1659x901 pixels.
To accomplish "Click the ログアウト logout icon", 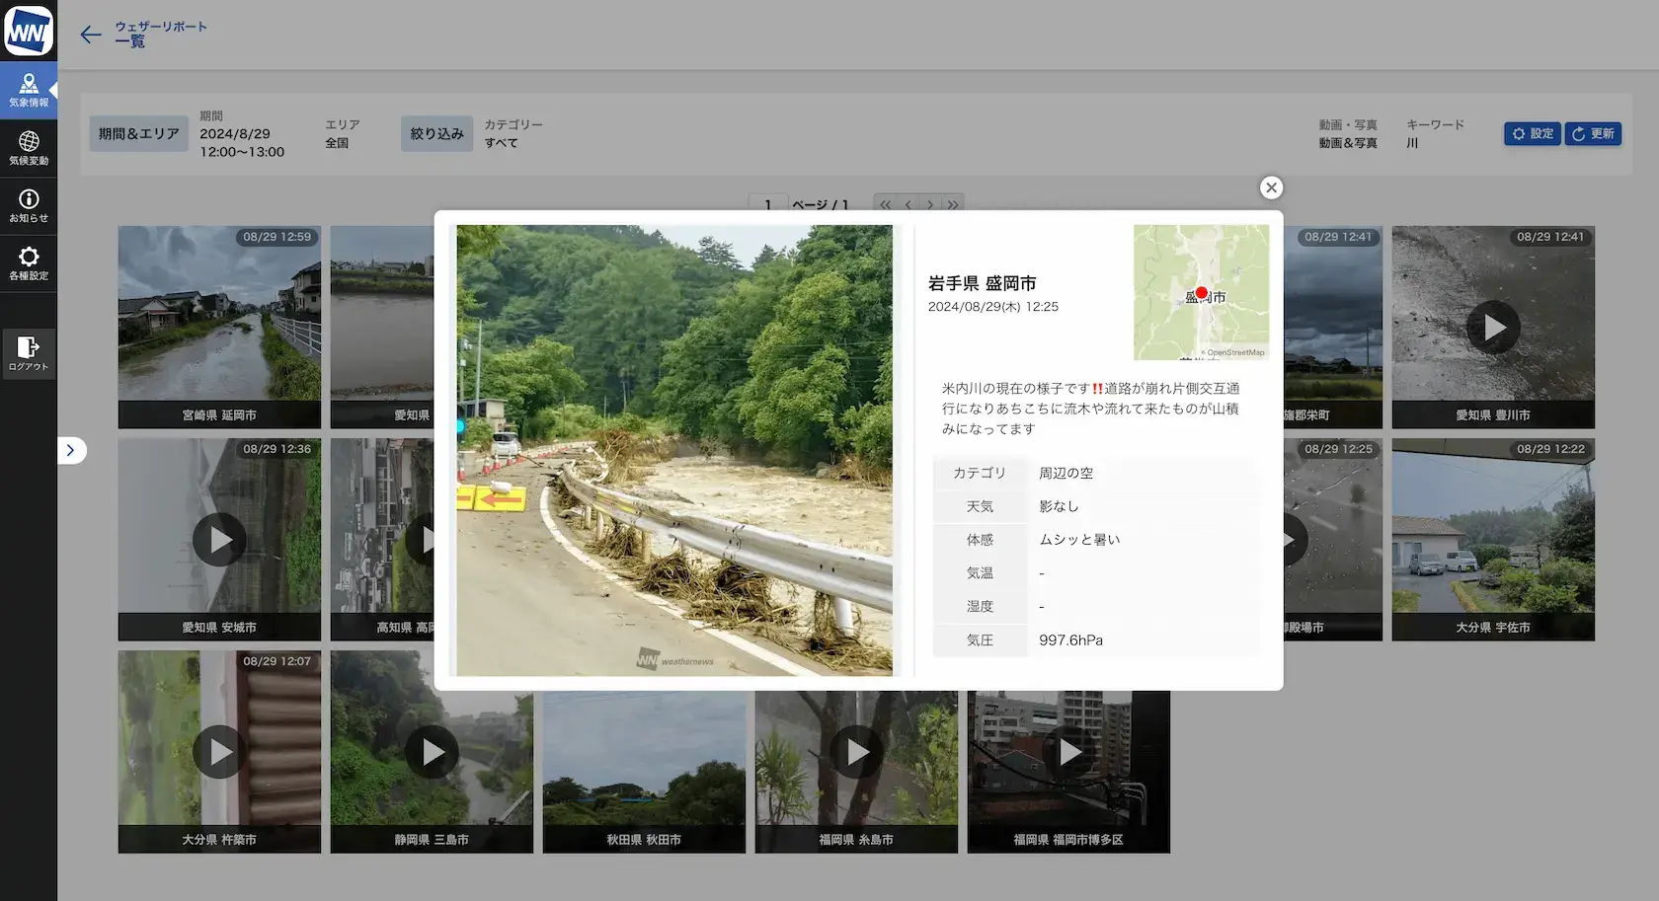I will pos(29,353).
